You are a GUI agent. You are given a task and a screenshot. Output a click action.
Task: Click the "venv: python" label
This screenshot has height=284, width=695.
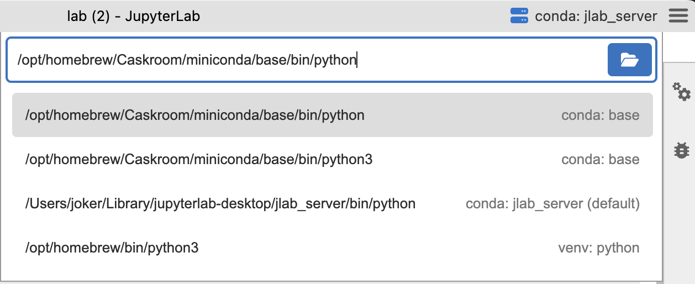tap(598, 248)
